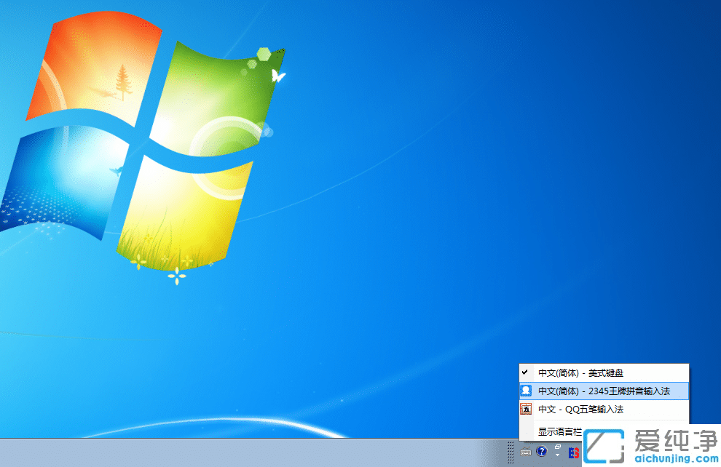The width and height of the screenshot is (721, 467).
Task: Click the red-and-blue IME logo in the tray
Action: 574,452
